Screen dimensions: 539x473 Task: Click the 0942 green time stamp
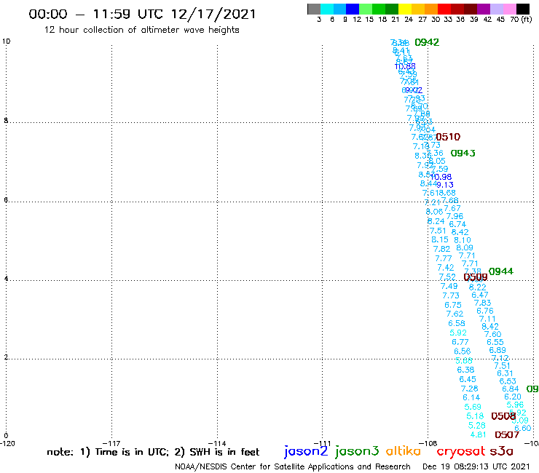427,42
